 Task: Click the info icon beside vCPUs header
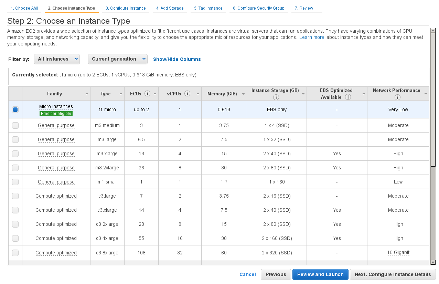coord(188,94)
